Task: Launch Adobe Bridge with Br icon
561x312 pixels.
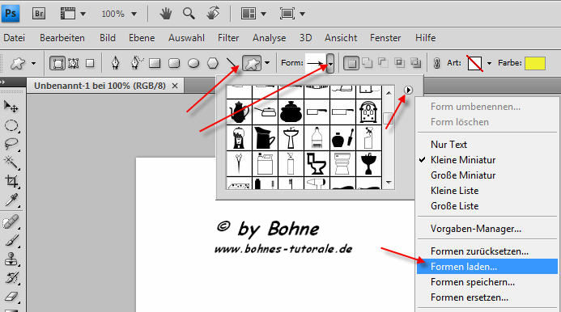Action: (39, 14)
